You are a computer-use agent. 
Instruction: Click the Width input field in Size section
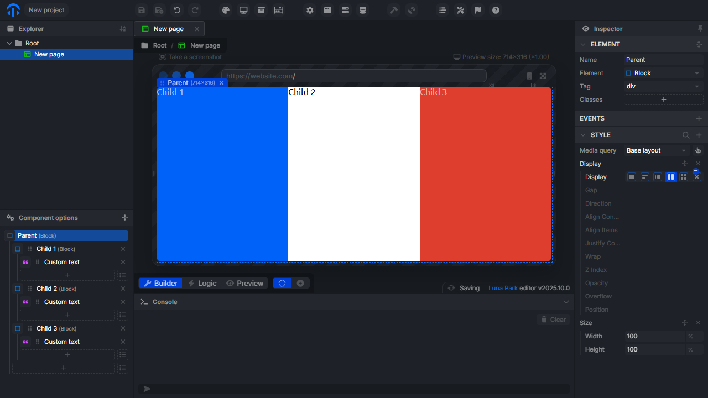coord(654,336)
